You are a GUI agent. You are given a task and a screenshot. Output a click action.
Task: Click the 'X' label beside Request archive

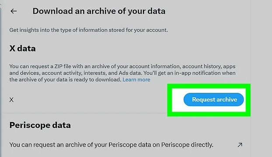[11, 100]
